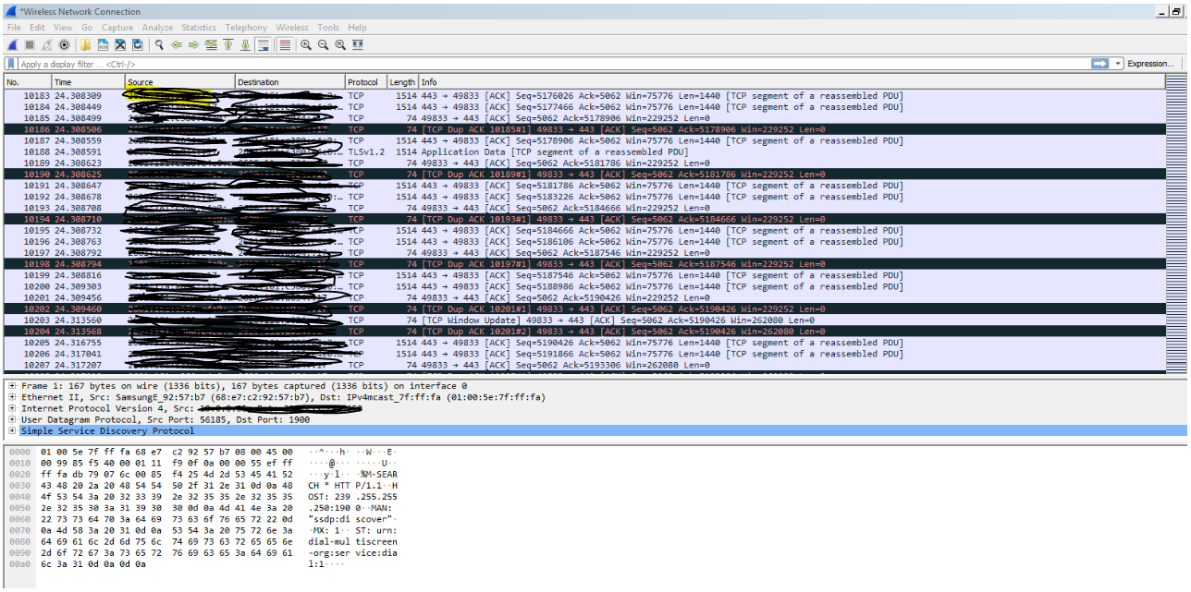
Task: Restart the current capture
Action: tap(46, 44)
